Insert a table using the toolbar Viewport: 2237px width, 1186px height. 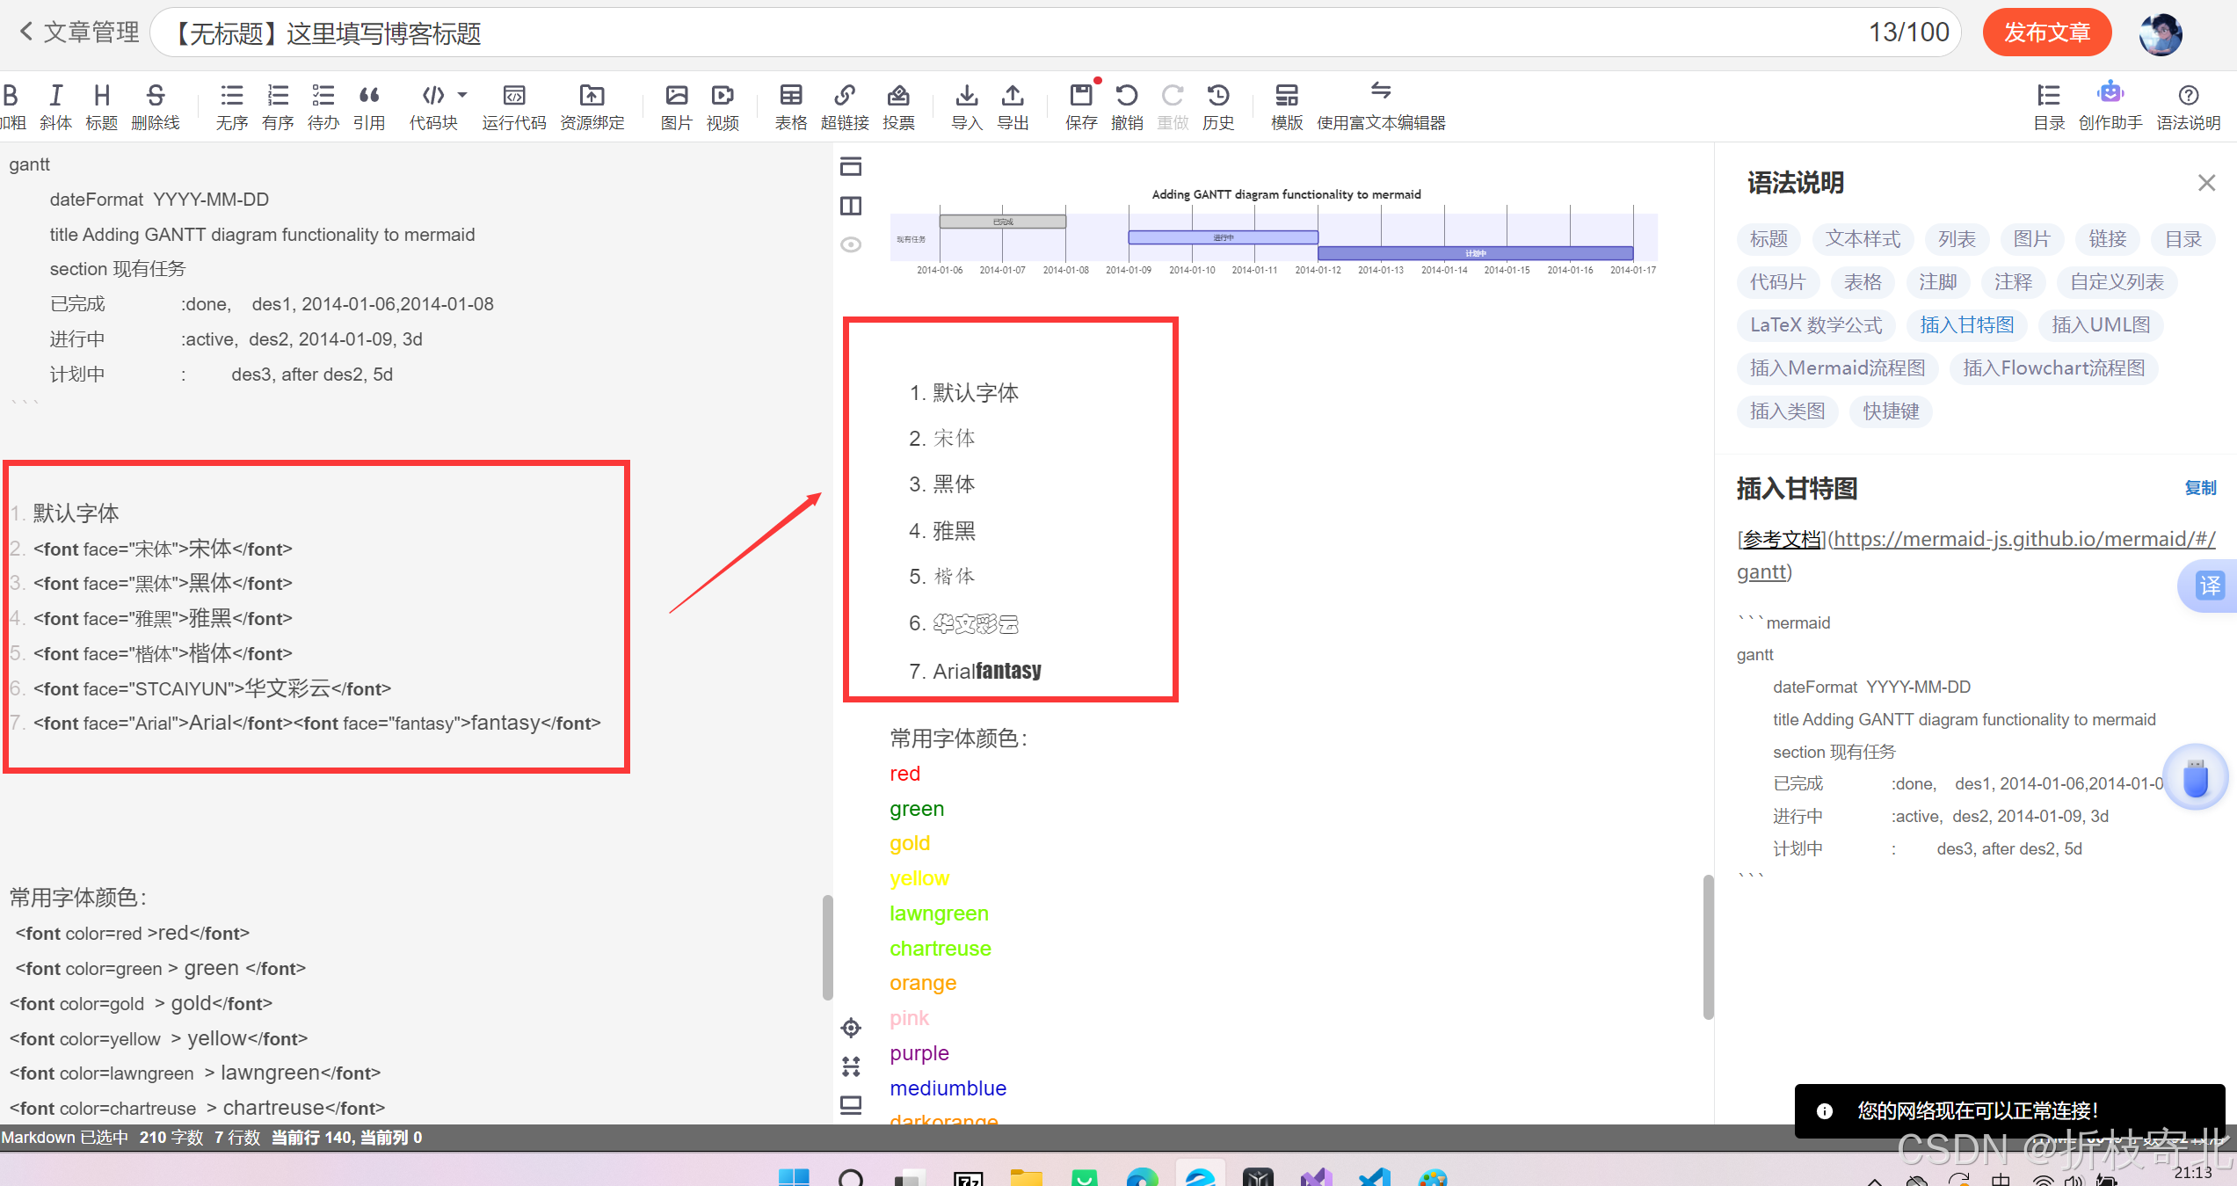pyautogui.click(x=790, y=96)
